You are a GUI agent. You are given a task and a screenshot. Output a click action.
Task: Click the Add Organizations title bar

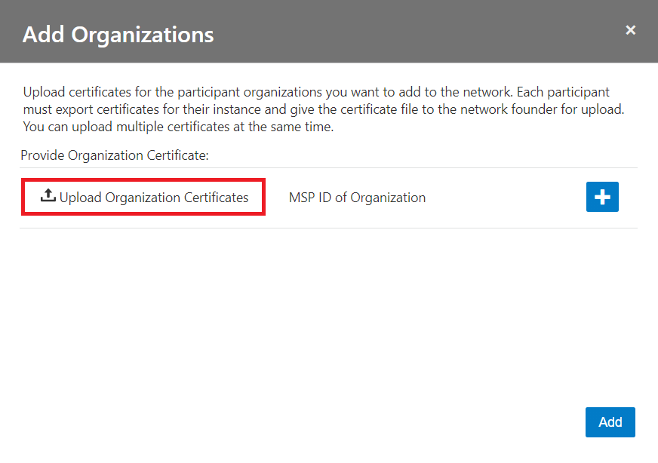pos(118,34)
